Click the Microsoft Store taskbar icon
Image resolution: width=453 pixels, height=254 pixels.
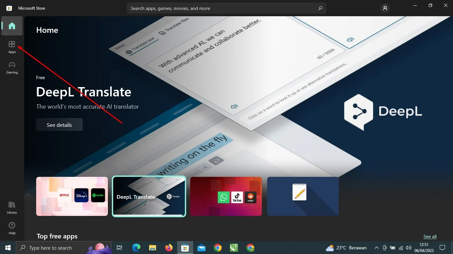(185, 248)
